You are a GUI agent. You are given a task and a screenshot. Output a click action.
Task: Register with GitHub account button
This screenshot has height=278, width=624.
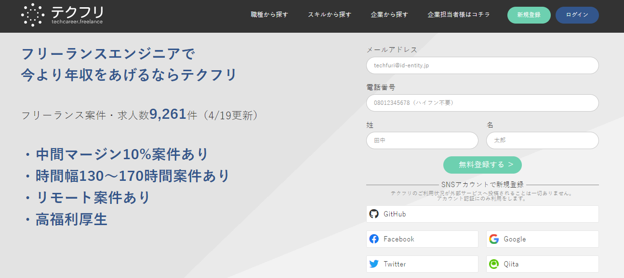pyautogui.click(x=482, y=214)
